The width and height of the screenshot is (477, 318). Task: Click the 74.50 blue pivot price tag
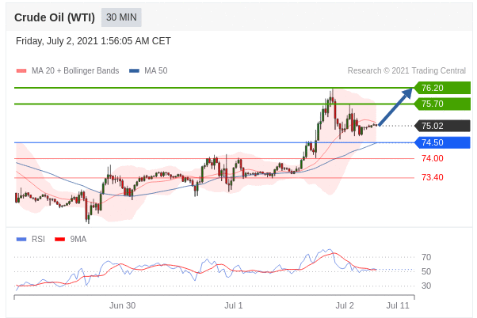pos(442,142)
